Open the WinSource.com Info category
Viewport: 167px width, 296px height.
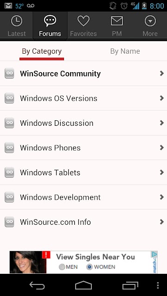pyautogui.click(x=83, y=222)
